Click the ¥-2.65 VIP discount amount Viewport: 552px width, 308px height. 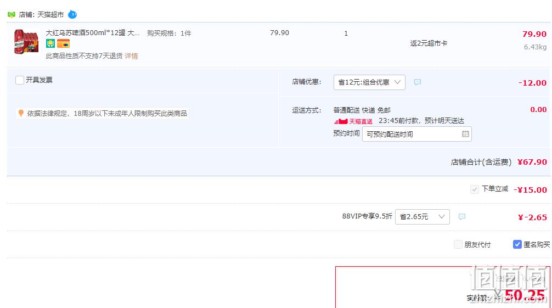(532, 217)
